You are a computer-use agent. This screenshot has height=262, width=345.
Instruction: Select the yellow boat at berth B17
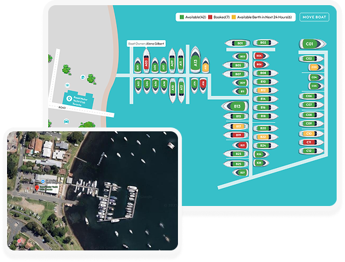pyautogui.click(x=236, y=126)
